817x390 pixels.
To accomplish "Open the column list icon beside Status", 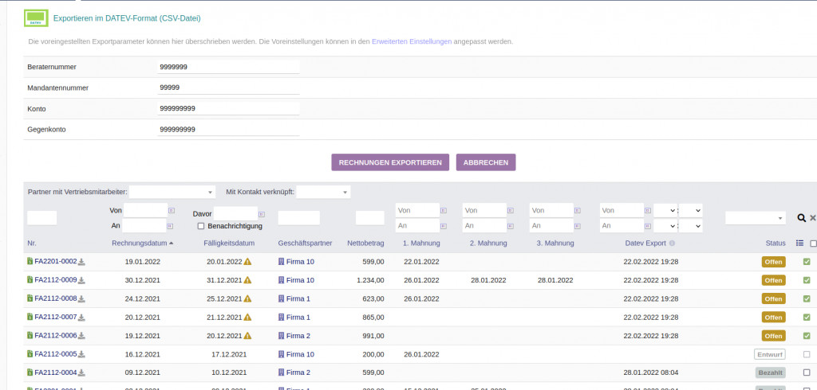I will [799, 244].
